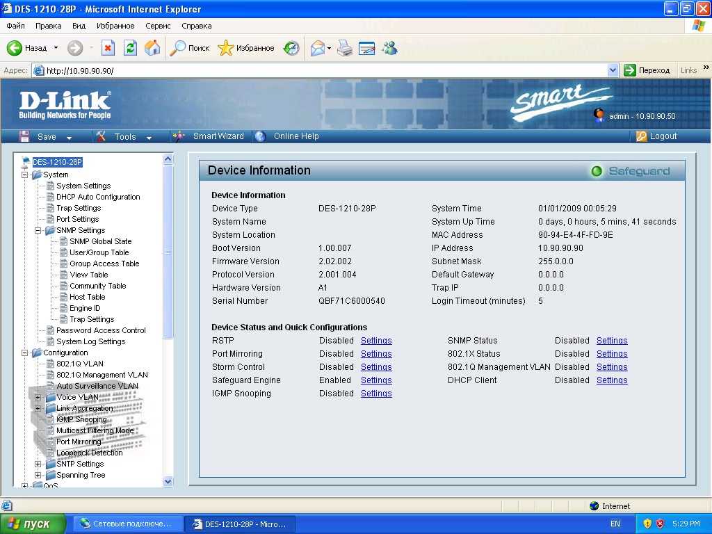Click the Refresh page icon
The height and width of the screenshot is (534, 712).
pos(130,48)
